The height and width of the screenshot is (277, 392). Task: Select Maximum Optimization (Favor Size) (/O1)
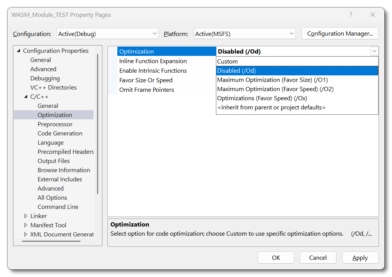[272, 80]
